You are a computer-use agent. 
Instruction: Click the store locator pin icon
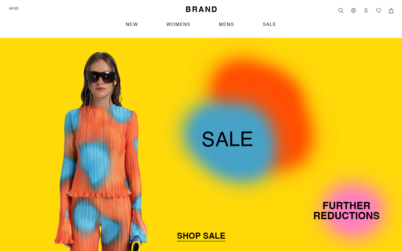pos(353,11)
